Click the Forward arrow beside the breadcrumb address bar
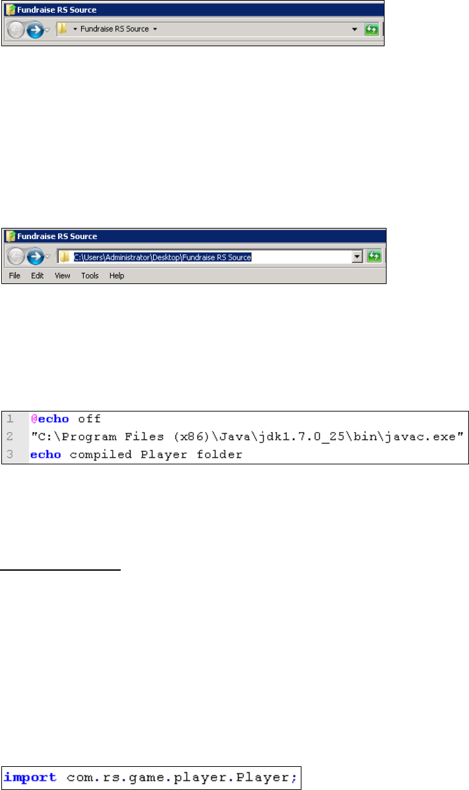The image size is (469, 790). click(x=35, y=30)
